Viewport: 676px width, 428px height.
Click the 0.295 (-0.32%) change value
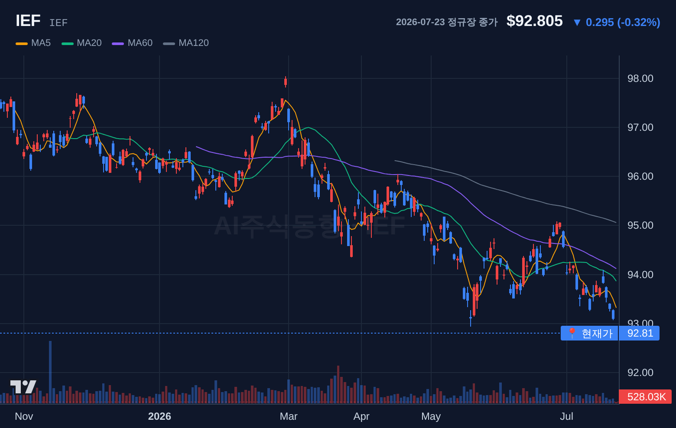click(623, 22)
